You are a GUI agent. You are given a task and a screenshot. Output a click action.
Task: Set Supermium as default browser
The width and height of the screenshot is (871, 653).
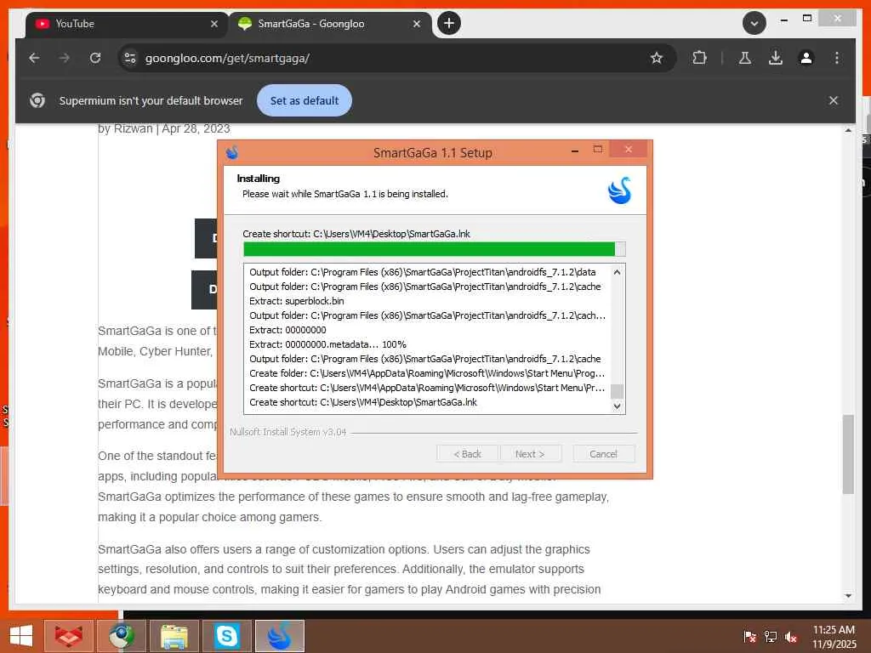pyautogui.click(x=305, y=100)
